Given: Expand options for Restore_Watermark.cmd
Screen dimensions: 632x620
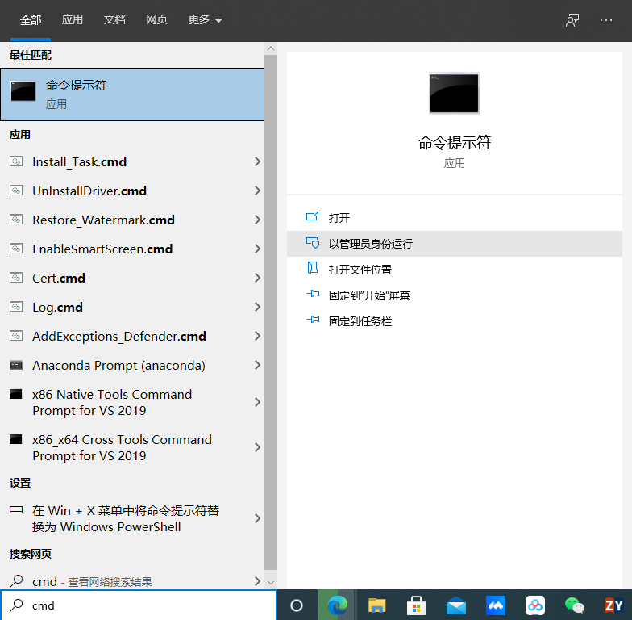Looking at the screenshot, I should pyautogui.click(x=257, y=220).
